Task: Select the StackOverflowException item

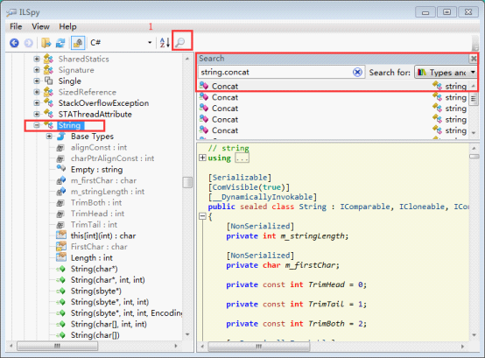Action: pos(103,103)
